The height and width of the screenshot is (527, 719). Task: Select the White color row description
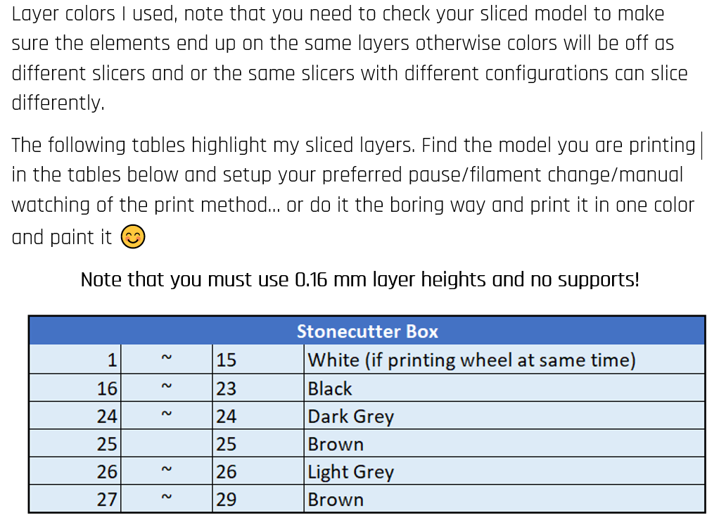(x=504, y=360)
